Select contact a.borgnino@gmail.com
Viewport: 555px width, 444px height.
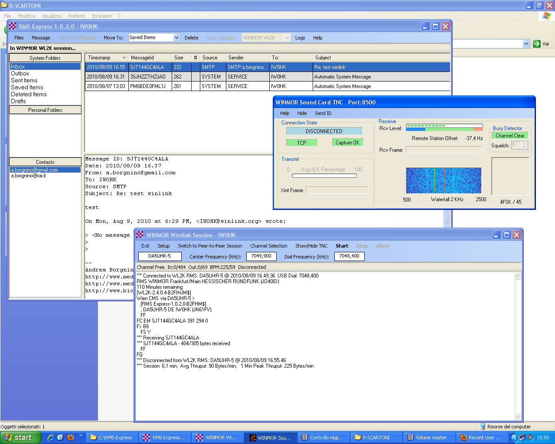[x=45, y=170]
